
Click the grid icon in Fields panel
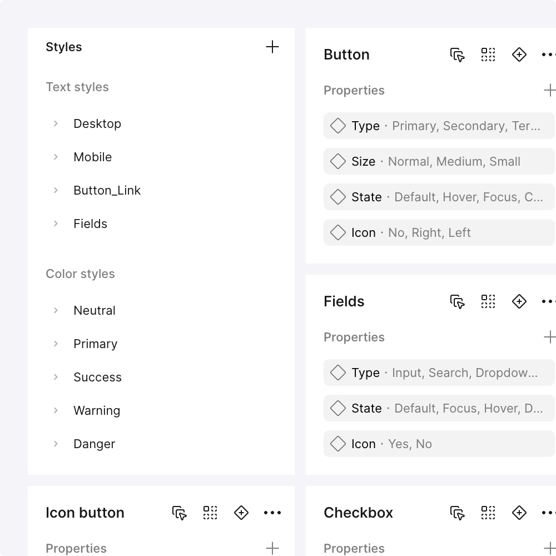coord(488,301)
